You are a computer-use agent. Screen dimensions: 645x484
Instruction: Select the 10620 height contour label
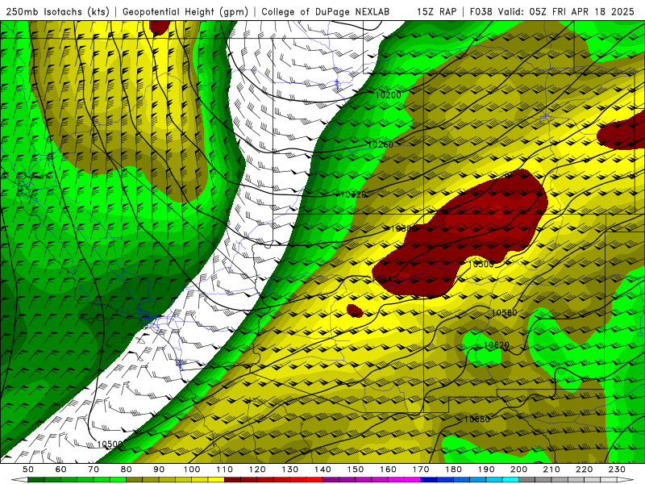click(497, 345)
